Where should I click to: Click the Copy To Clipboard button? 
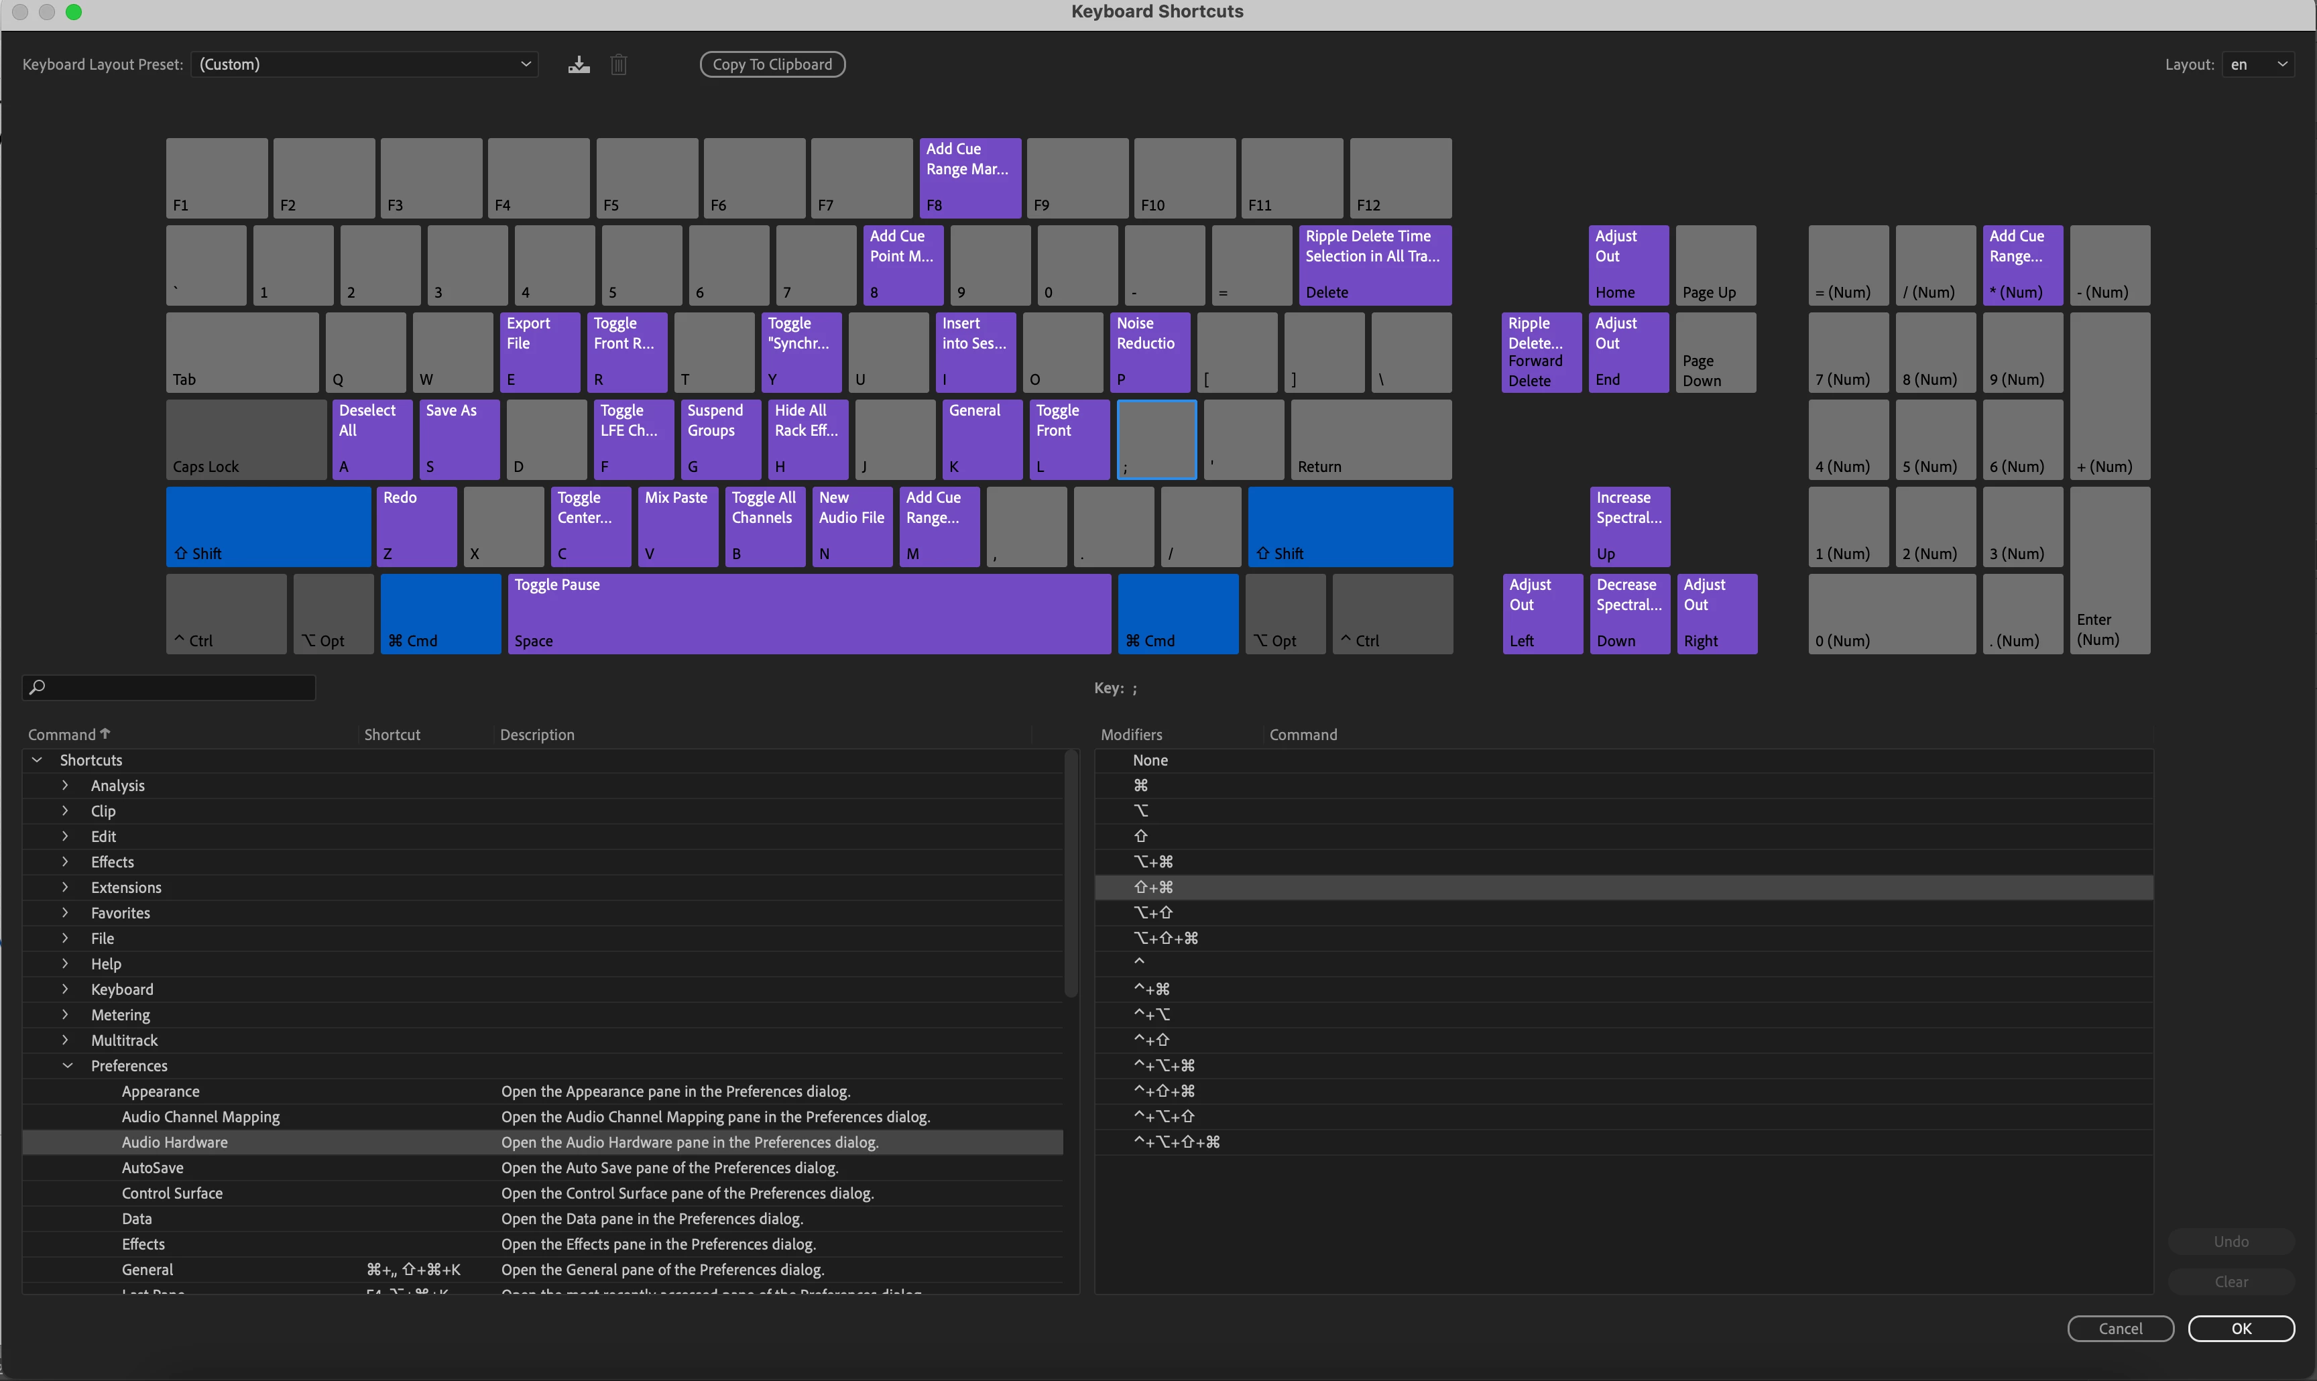[x=772, y=64]
